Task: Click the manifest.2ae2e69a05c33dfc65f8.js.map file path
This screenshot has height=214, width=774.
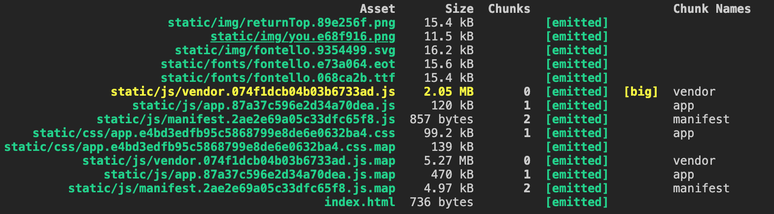Action: point(232,188)
